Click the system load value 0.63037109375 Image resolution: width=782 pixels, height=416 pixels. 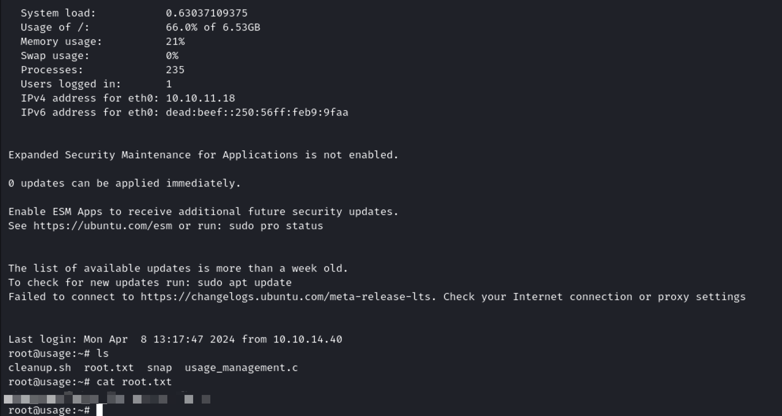tap(206, 13)
